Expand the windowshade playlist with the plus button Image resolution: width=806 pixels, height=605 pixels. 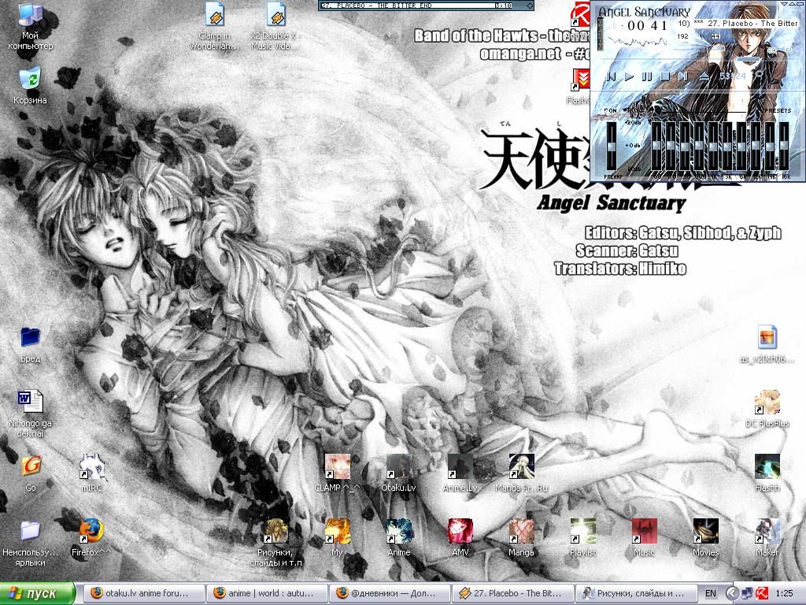coord(530,6)
